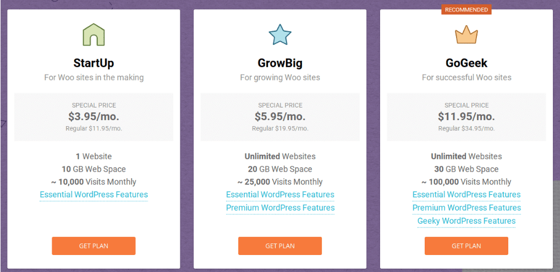Open GoGeek Essential WordPress Features link

[x=466, y=195]
